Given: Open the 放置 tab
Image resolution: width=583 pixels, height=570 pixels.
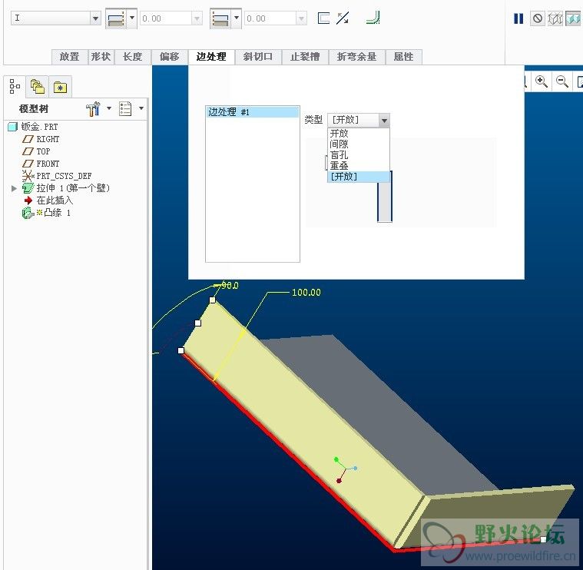Looking at the screenshot, I should (70, 57).
